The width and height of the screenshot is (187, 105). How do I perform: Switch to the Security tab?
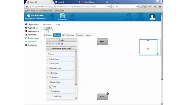[x=89, y=35]
